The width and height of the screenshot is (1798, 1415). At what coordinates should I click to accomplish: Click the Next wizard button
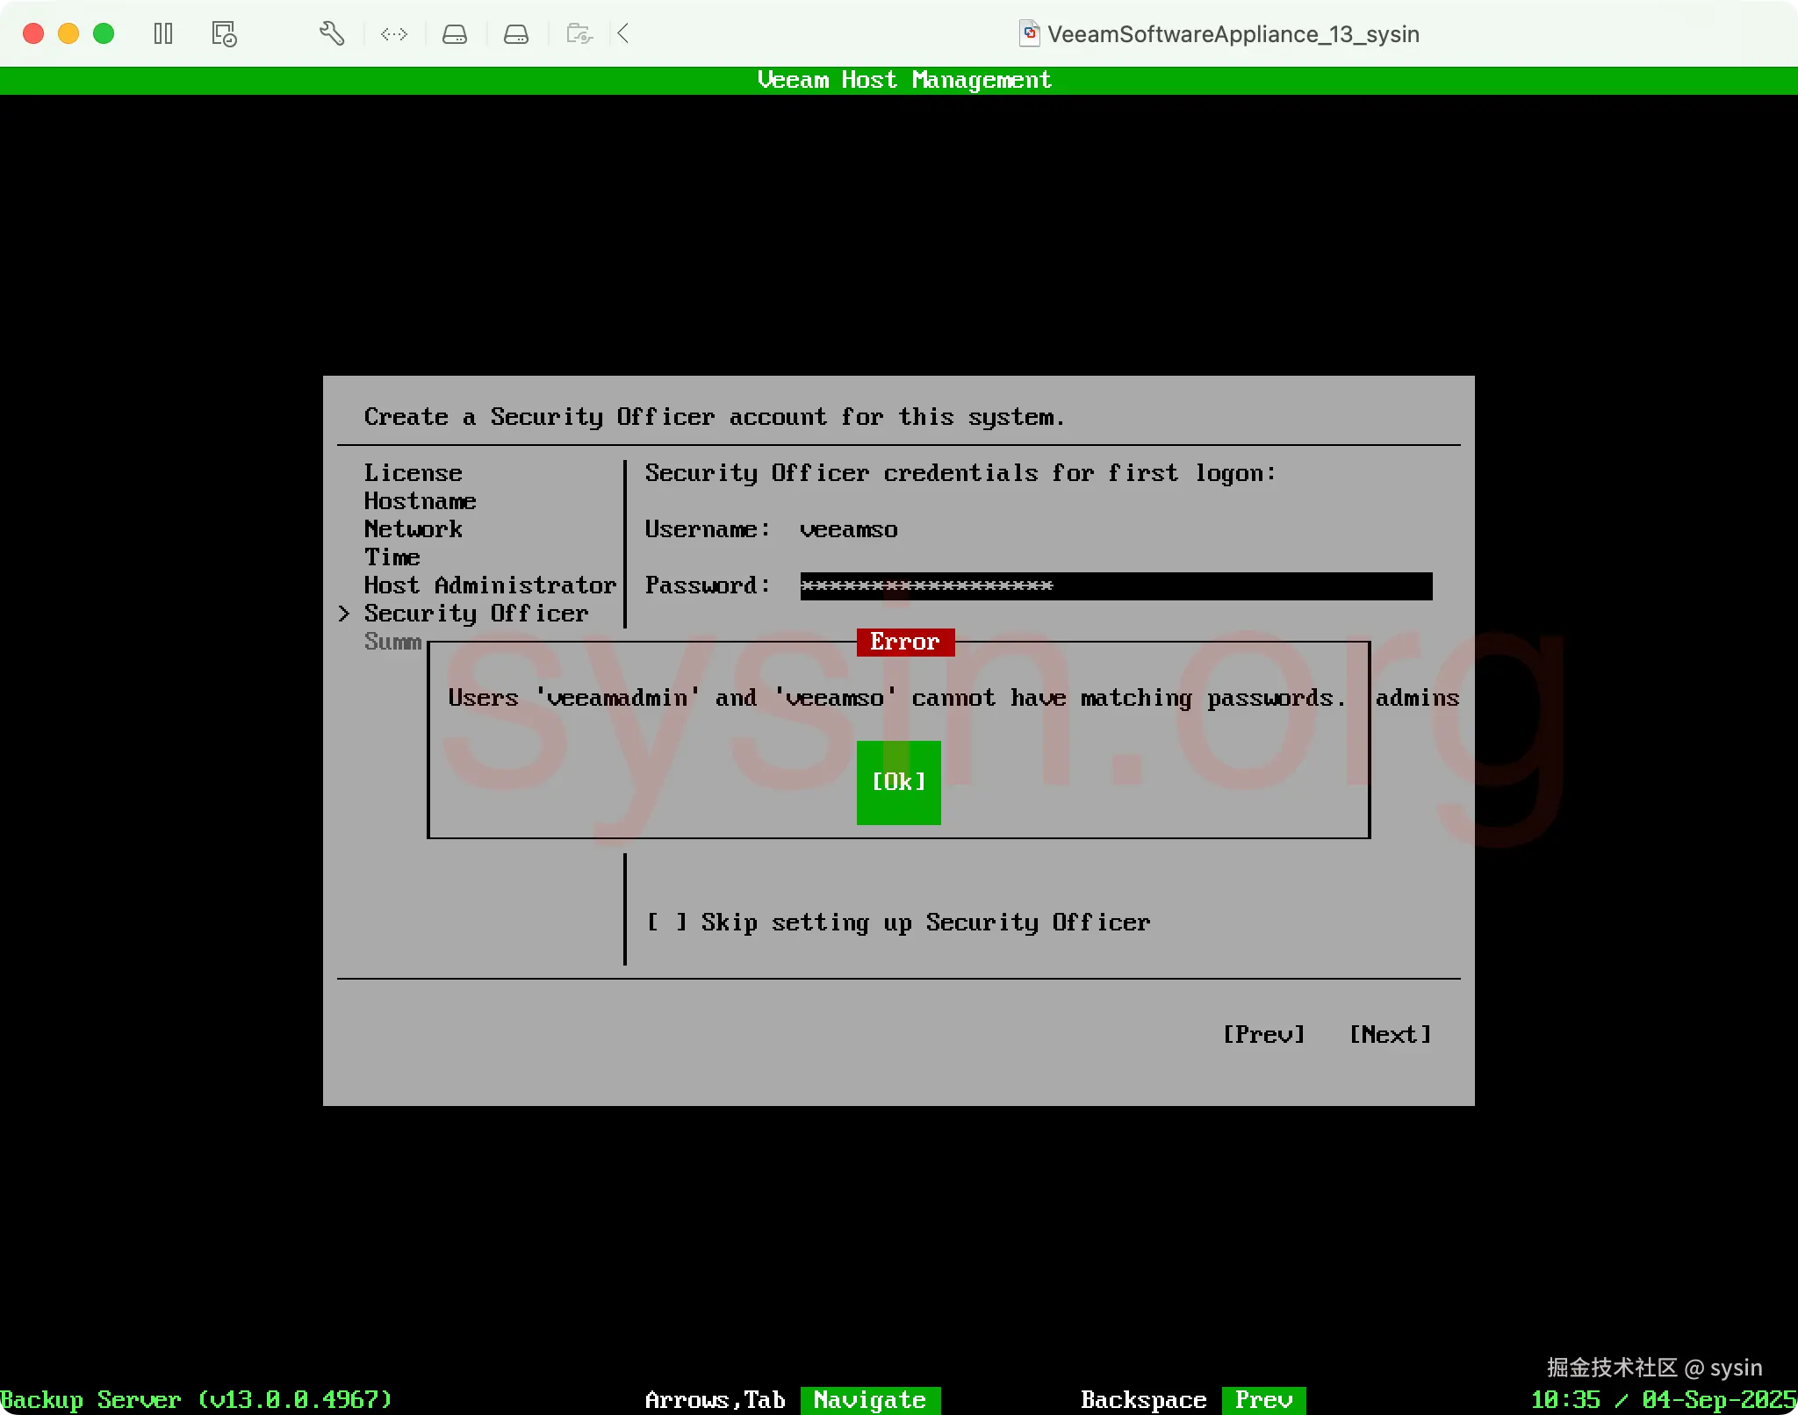tap(1390, 1034)
